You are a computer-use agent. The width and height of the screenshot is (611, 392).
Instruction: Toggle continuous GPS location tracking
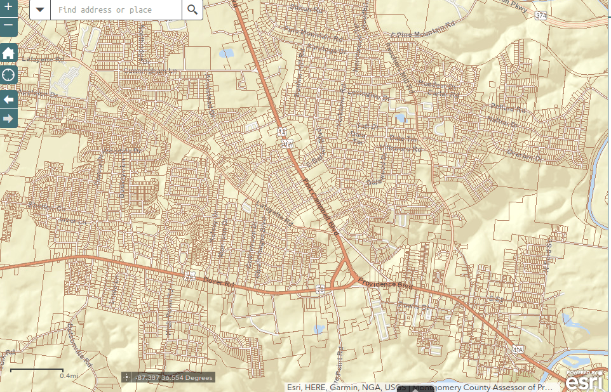[8, 75]
